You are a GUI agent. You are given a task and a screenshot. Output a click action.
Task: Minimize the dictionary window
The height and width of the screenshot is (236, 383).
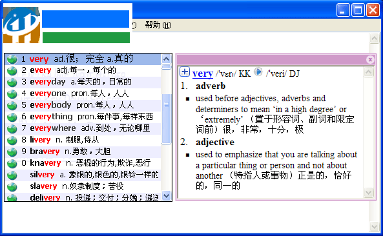tap(343, 10)
